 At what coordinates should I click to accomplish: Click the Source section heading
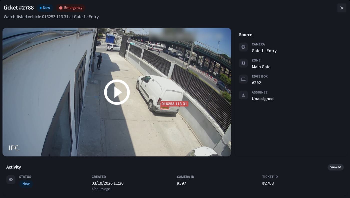[x=245, y=35]
